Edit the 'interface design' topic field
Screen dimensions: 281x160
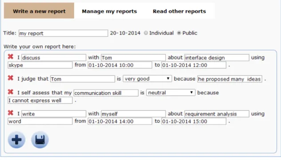pos(217,58)
